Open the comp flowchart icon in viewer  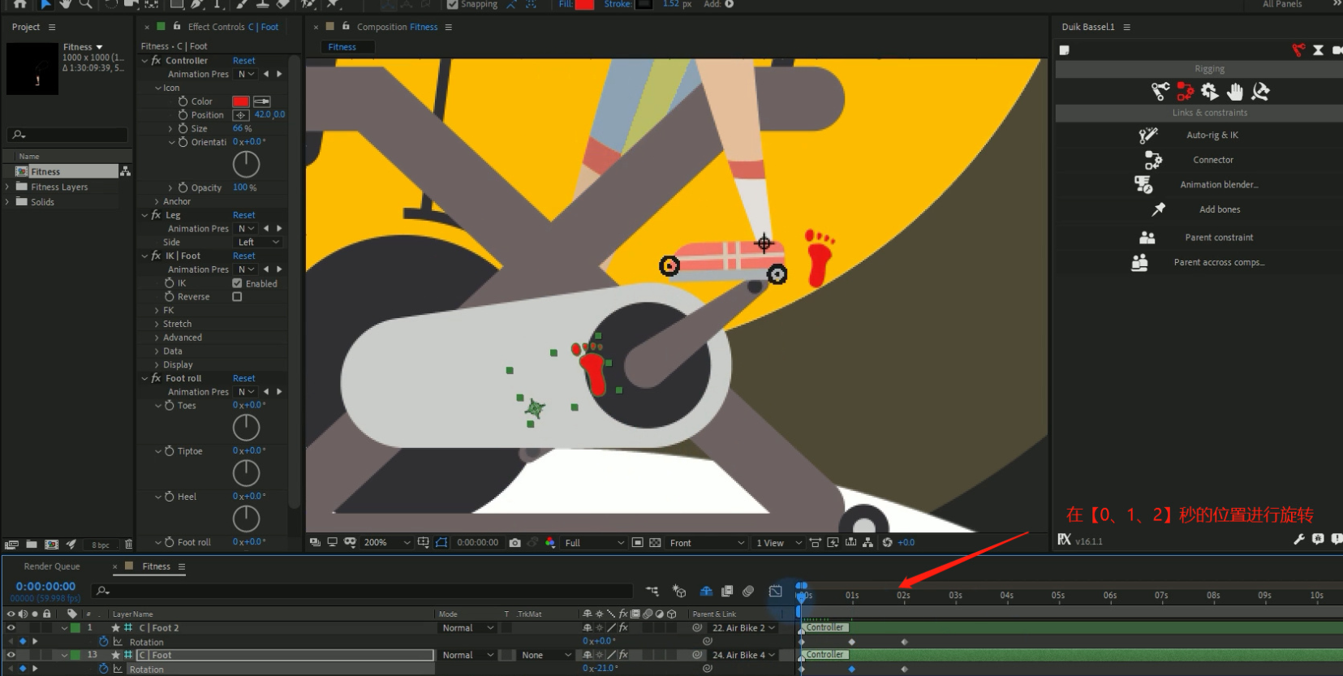868,543
